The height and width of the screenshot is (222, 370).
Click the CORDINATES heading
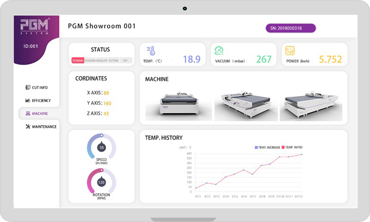[x=91, y=78]
